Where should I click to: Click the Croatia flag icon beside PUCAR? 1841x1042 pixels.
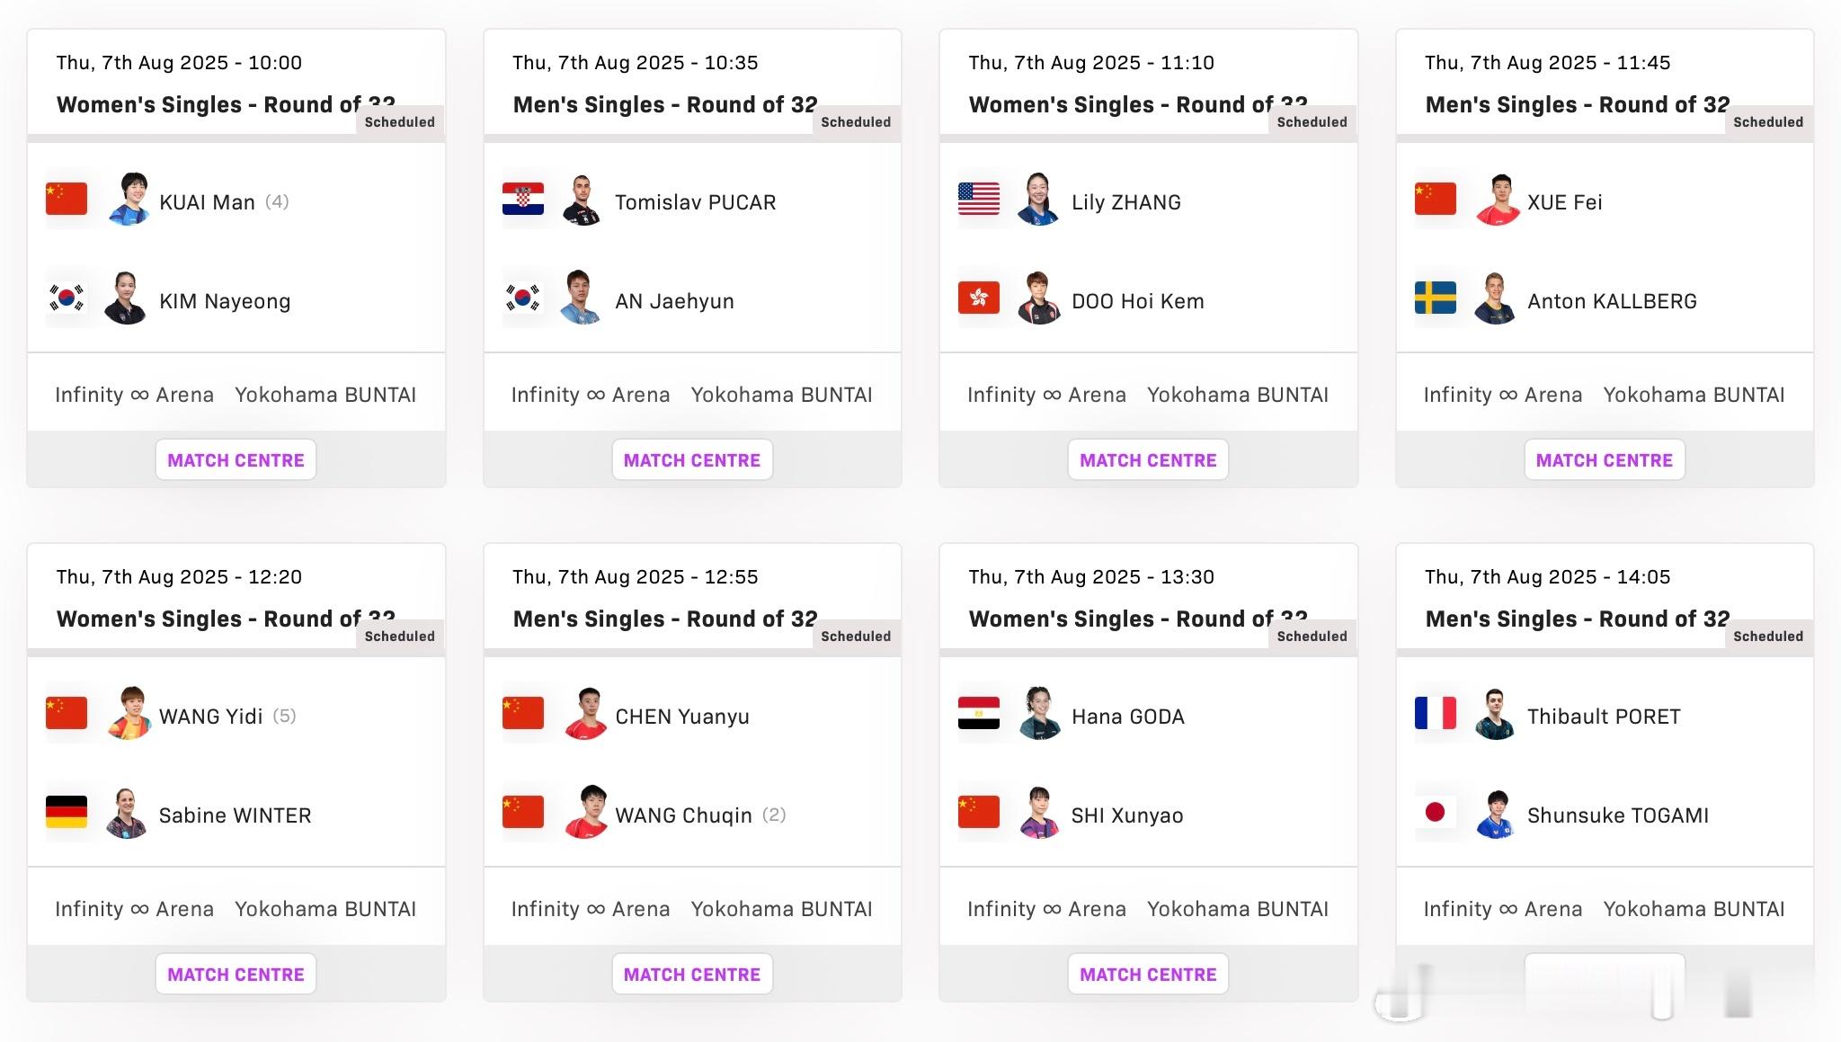click(523, 200)
